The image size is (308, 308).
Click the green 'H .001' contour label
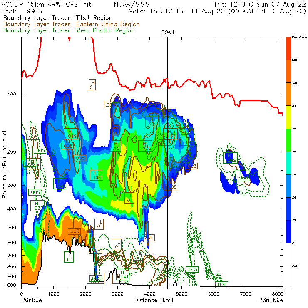tap(97, 175)
